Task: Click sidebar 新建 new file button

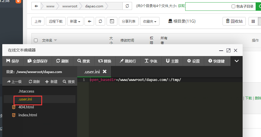Action: 51,82
